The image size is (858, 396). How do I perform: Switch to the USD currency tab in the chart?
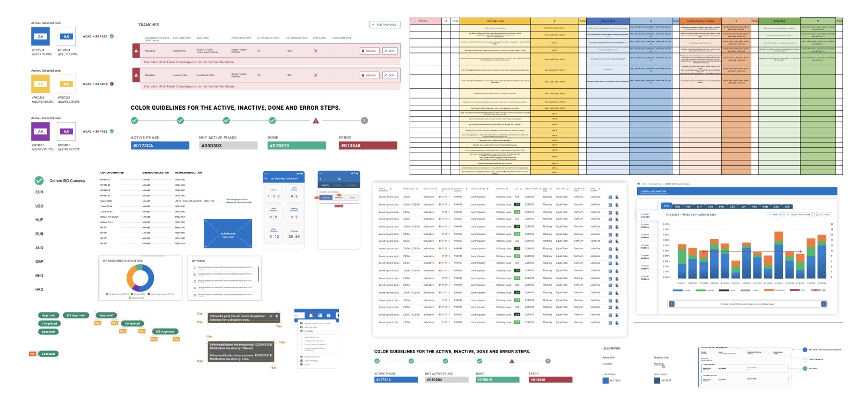click(678, 206)
